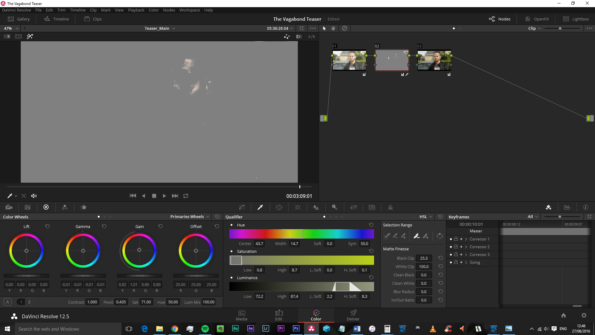The width and height of the screenshot is (595, 335).
Task: Open the Teaser_Main timeline selector
Action: point(160,28)
